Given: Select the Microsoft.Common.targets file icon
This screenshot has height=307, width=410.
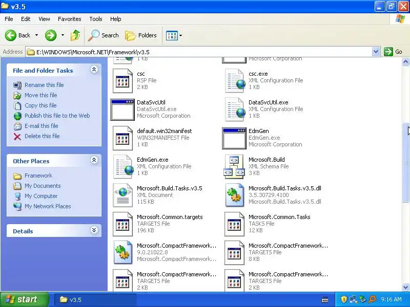Looking at the screenshot, I should 122,224.
